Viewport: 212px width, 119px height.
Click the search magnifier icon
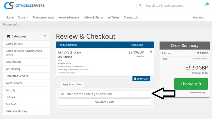pos(140,6)
